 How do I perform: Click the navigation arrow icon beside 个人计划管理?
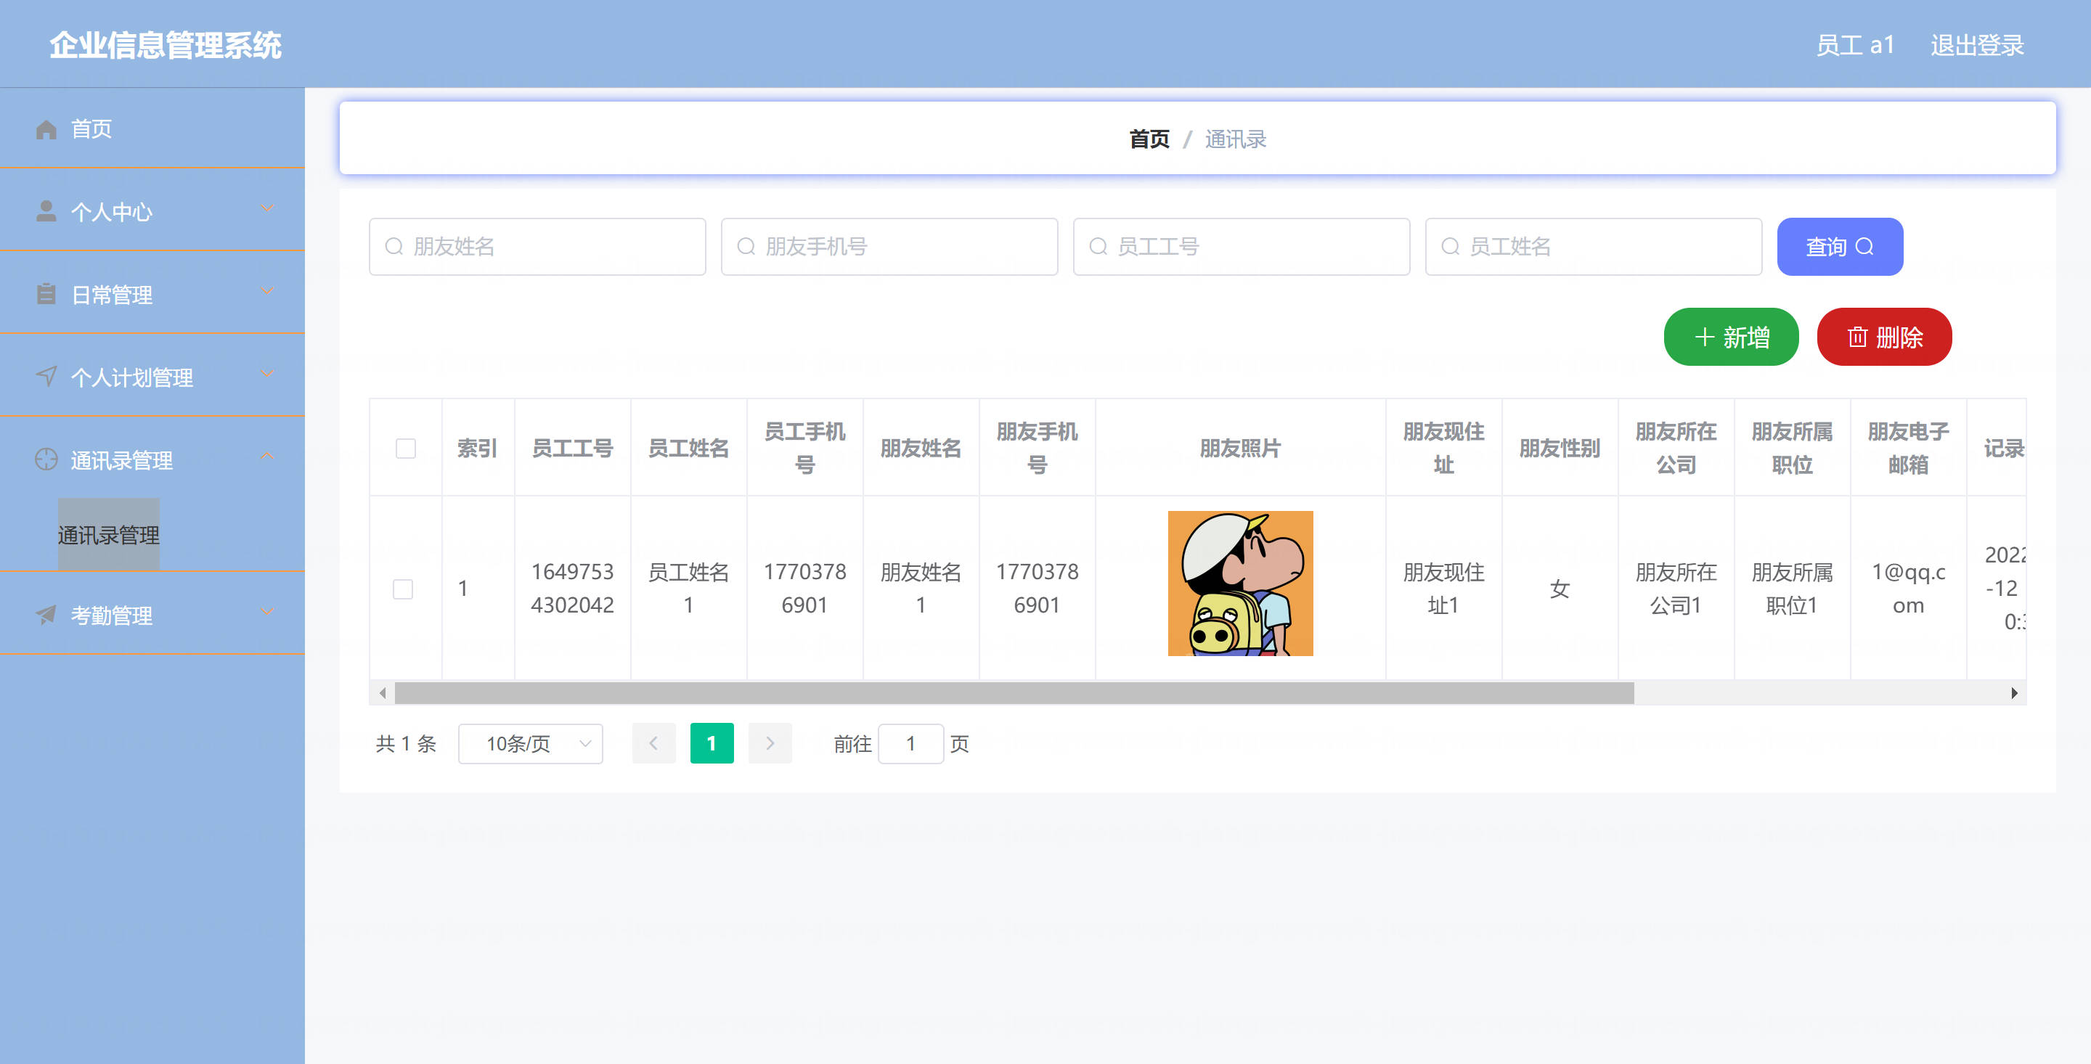click(x=46, y=376)
